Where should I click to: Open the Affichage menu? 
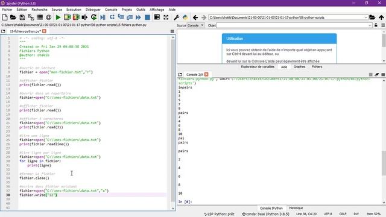[157, 10]
